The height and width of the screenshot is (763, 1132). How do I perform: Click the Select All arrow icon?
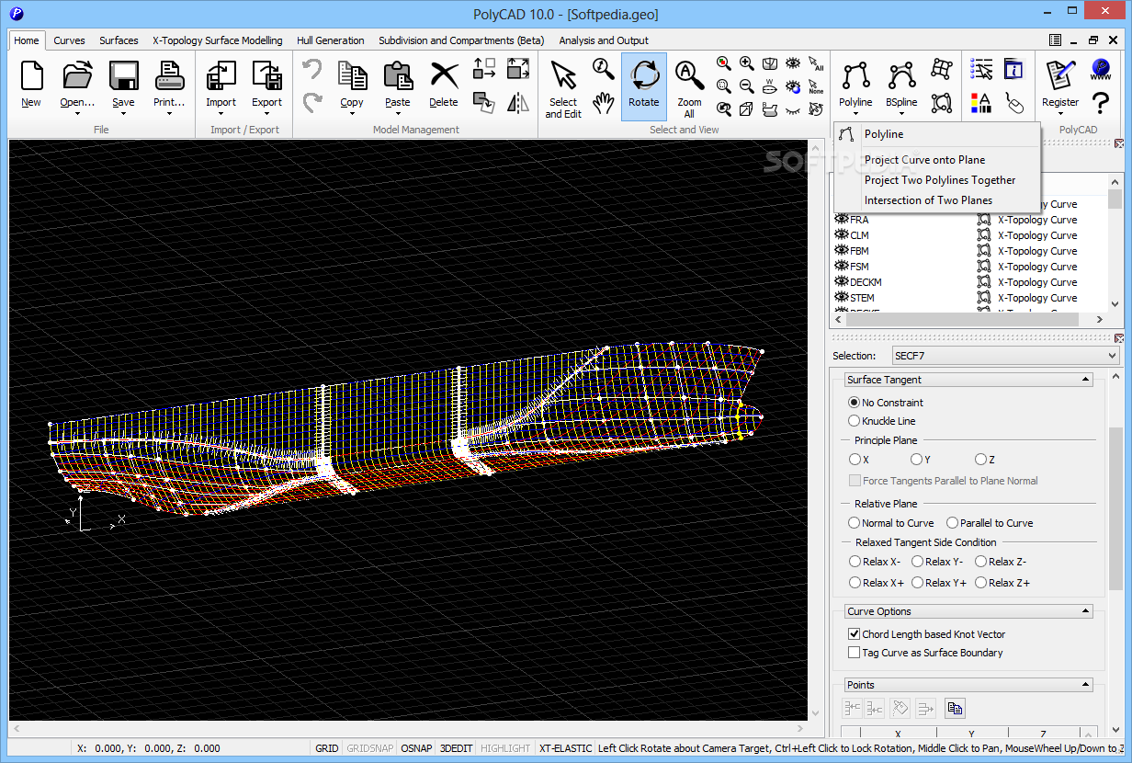(x=816, y=63)
